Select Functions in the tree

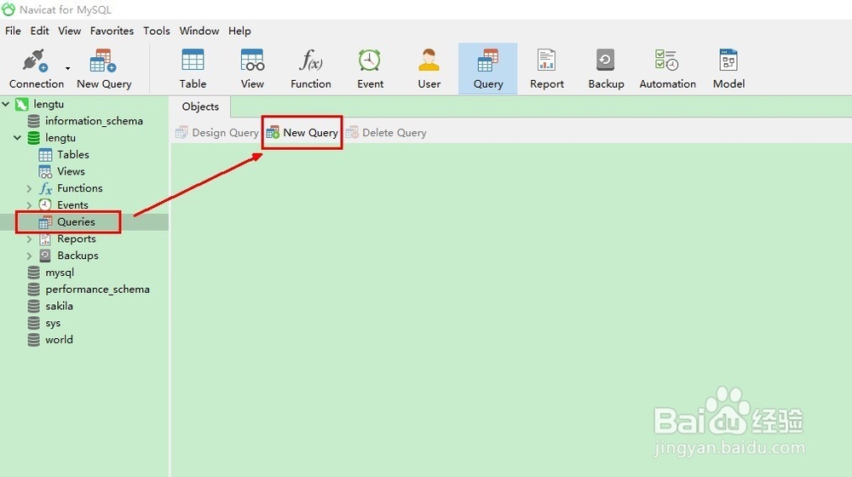[x=79, y=188]
